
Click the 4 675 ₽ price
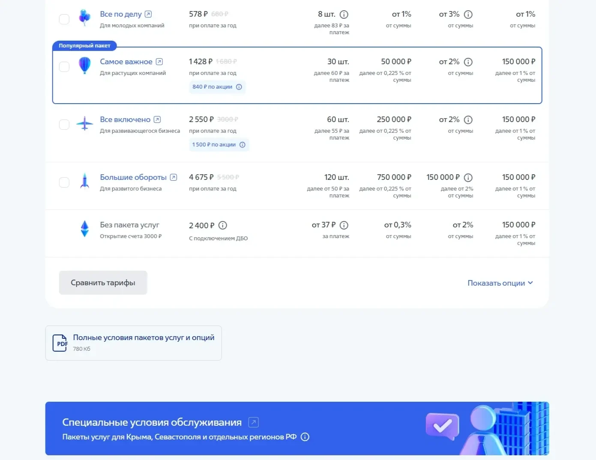[201, 177]
